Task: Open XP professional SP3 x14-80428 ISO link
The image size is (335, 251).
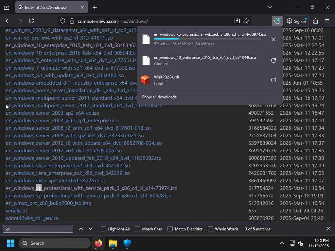Action: click(x=89, y=196)
